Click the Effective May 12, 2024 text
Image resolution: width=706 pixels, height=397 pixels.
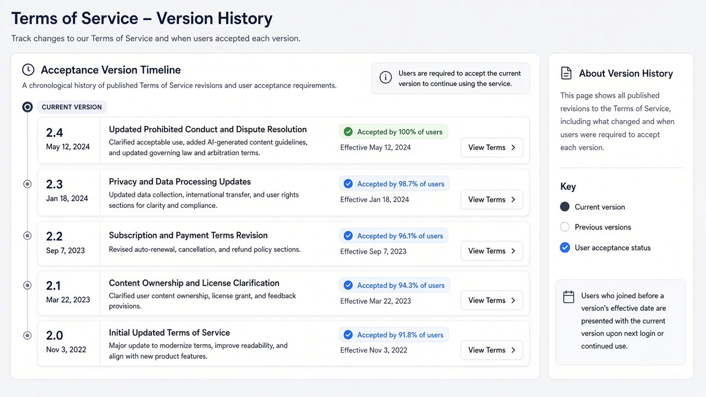tap(376, 147)
